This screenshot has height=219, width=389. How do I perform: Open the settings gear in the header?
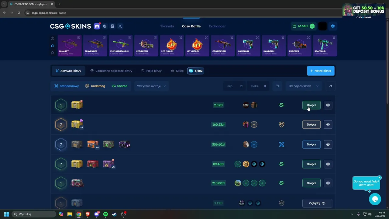(x=333, y=26)
